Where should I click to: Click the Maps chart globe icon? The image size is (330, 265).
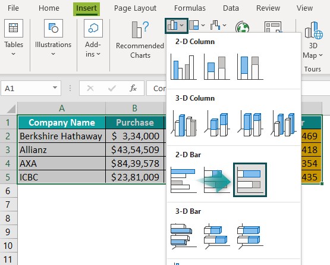tap(242, 27)
